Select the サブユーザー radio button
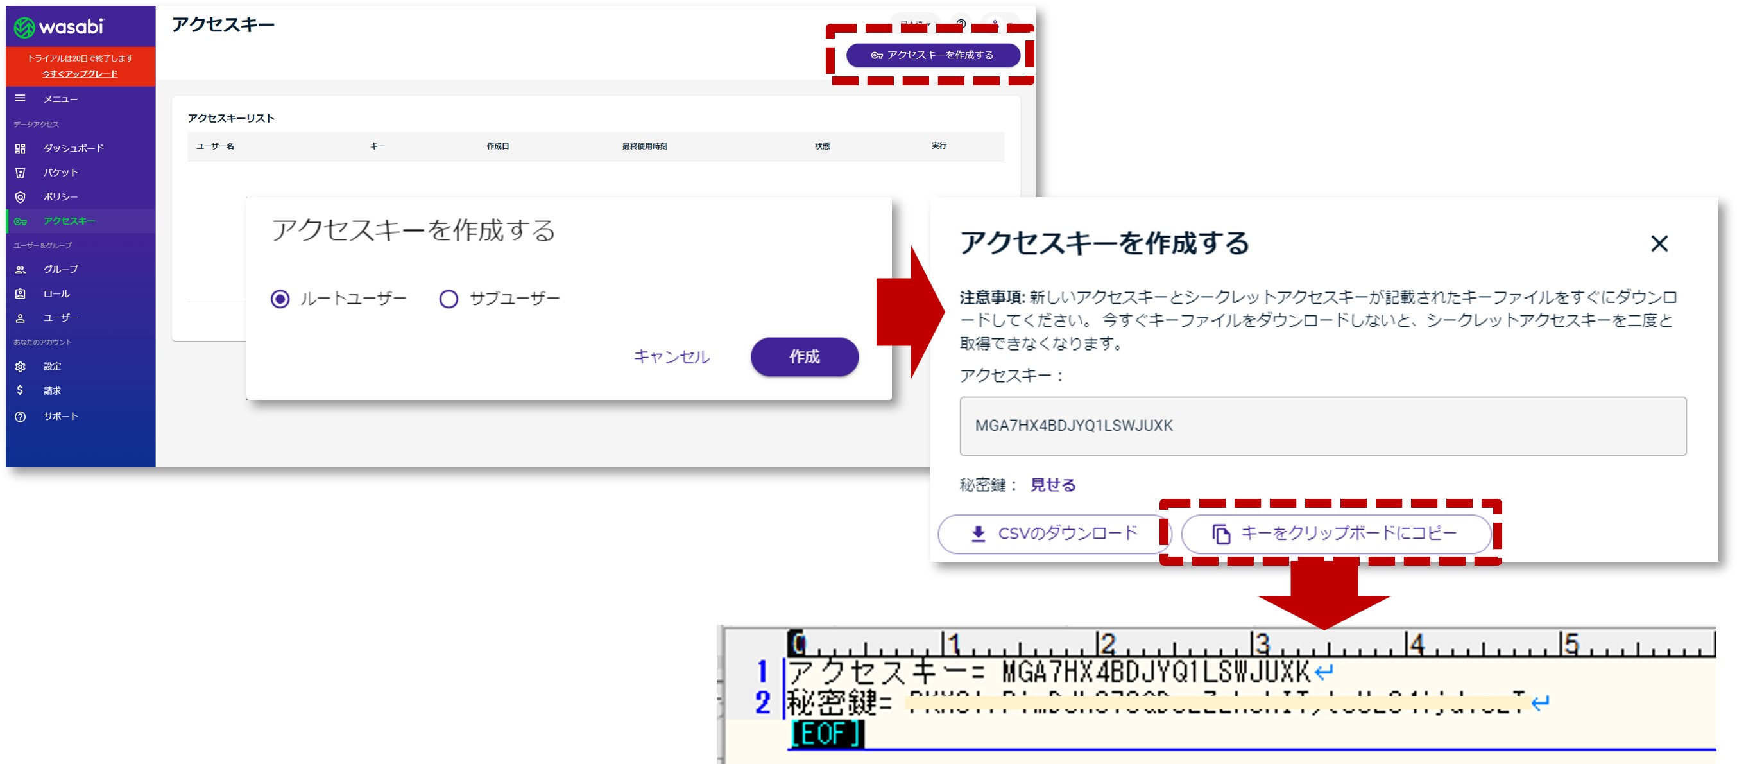1737x764 pixels. pyautogui.click(x=449, y=299)
